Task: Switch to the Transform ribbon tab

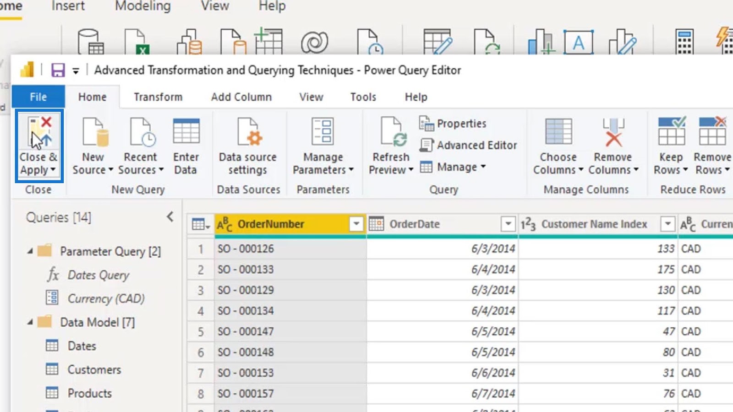Action: pos(158,97)
